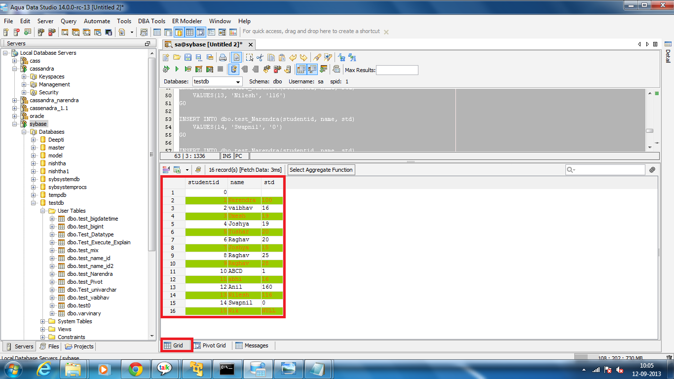Toggle the highlighted database panel toolbar button
This screenshot has height=379, width=674.
coord(179,32)
